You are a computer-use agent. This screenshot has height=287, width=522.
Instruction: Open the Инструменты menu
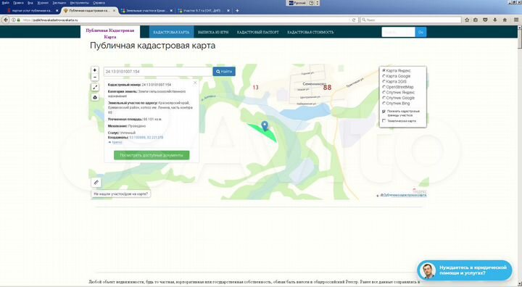[x=79, y=3]
